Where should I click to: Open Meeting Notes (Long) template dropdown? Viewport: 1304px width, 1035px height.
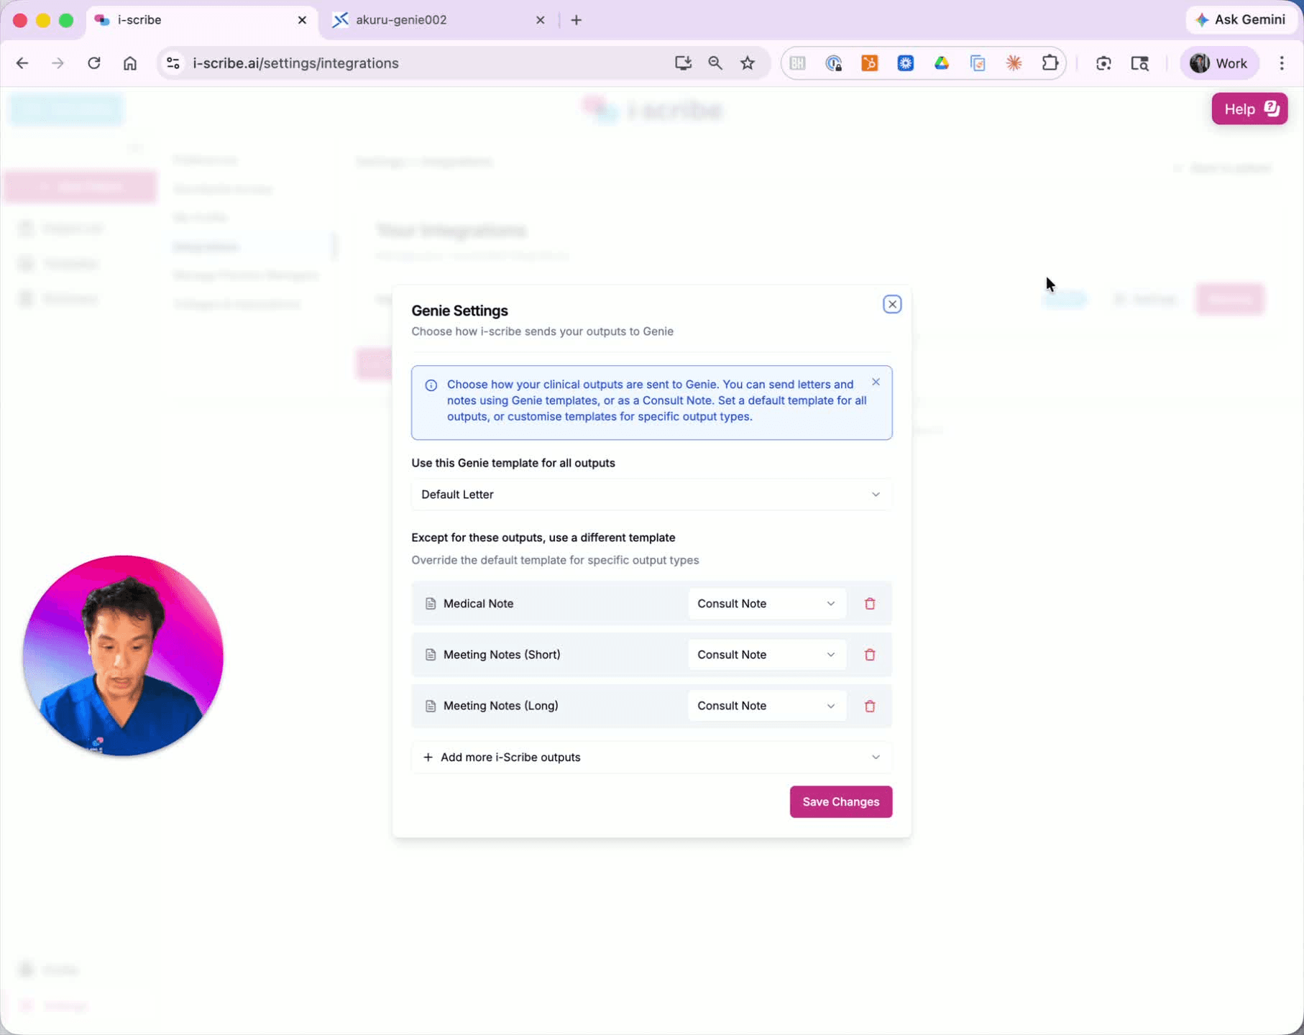click(x=766, y=706)
